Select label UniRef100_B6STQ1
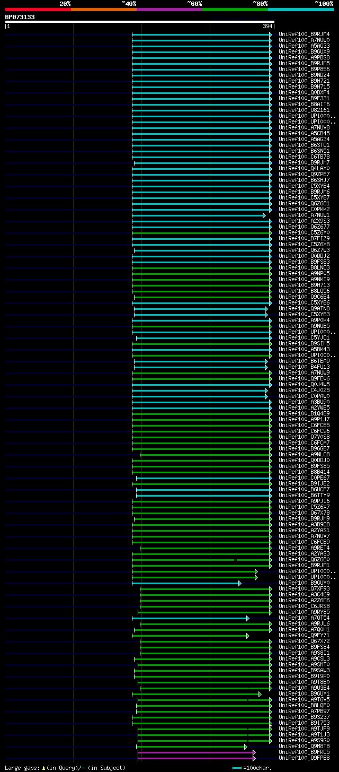This screenshot has height=772, width=339. point(304,145)
